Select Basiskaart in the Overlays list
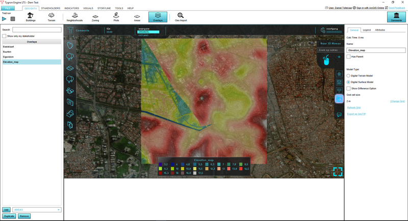 (9, 46)
